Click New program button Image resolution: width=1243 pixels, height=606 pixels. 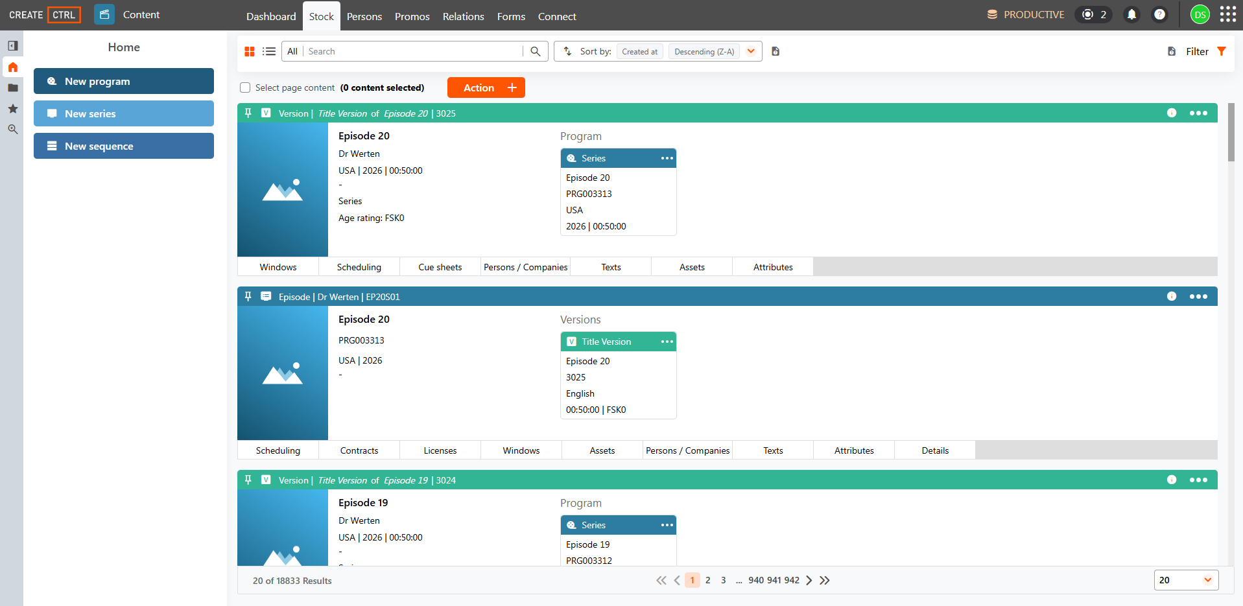(124, 81)
